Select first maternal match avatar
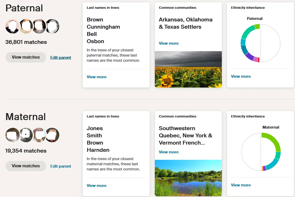The width and height of the screenshot is (295, 197). coord(12,135)
